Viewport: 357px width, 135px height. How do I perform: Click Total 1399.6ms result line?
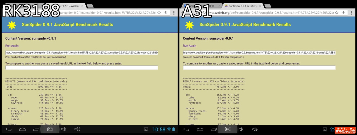pos(34,87)
